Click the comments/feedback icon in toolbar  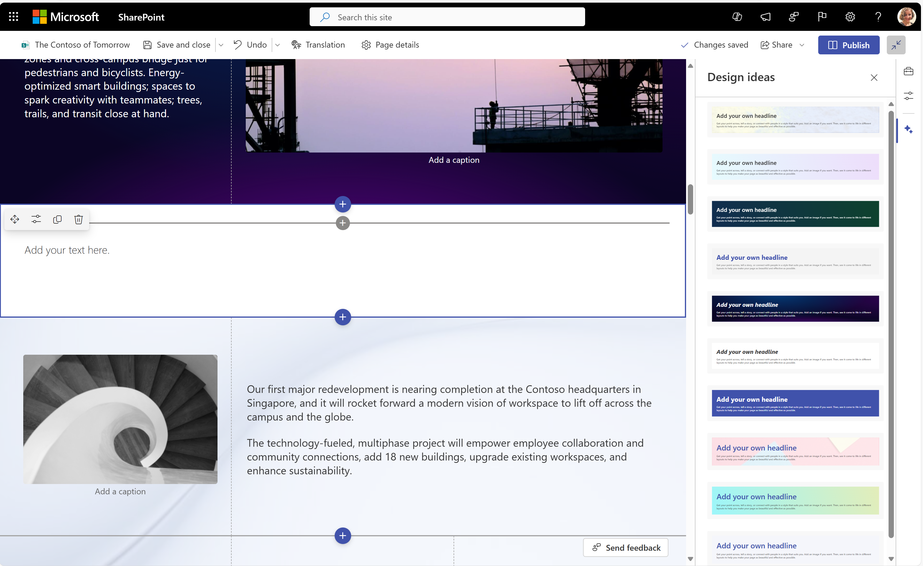[x=766, y=16]
